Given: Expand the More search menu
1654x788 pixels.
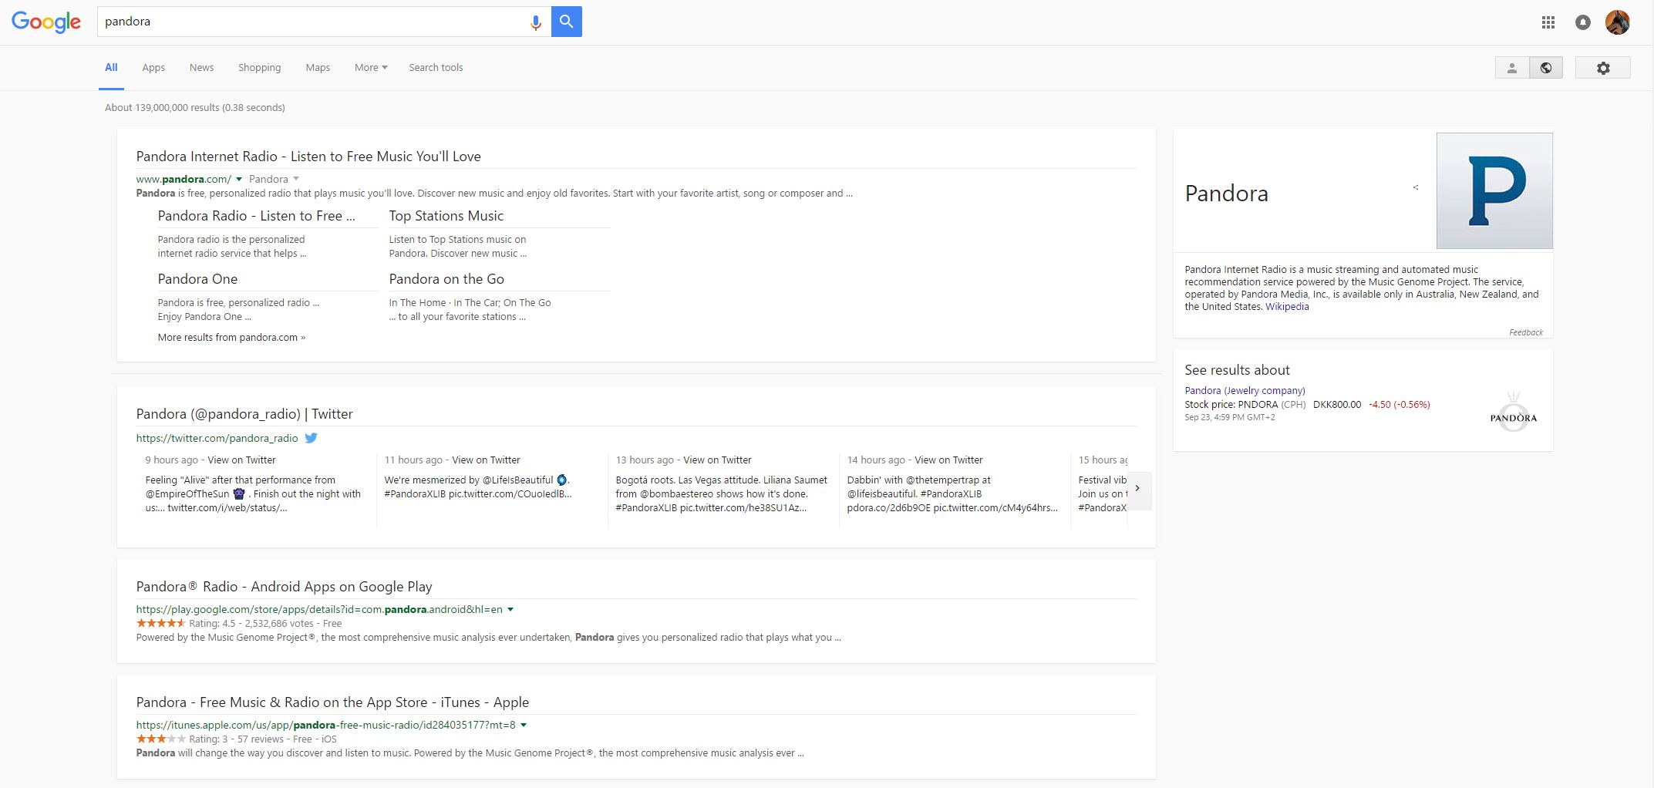Looking at the screenshot, I should 370,68.
